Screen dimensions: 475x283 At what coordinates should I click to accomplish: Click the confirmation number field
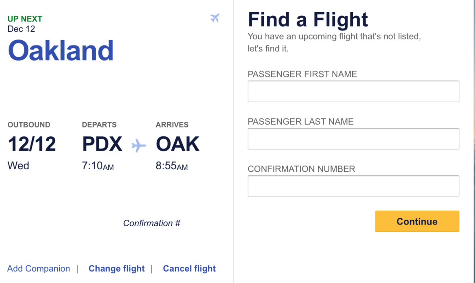(353, 186)
